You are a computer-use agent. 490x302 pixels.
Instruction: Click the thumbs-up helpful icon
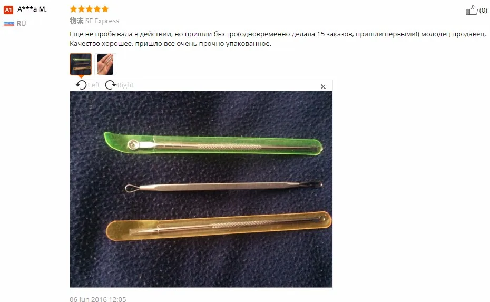point(472,11)
